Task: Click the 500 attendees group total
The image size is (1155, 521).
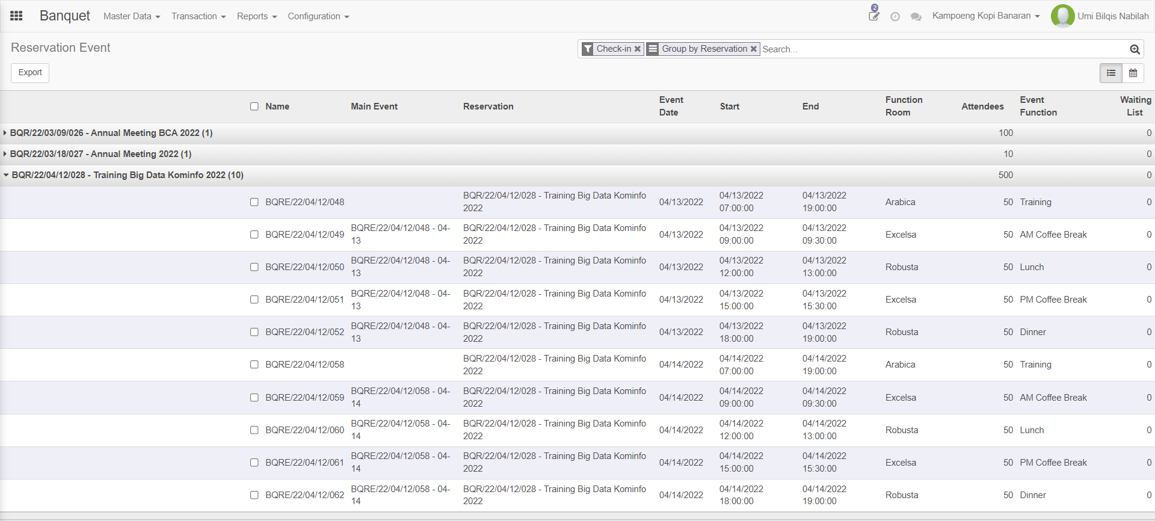Action: [1006, 175]
